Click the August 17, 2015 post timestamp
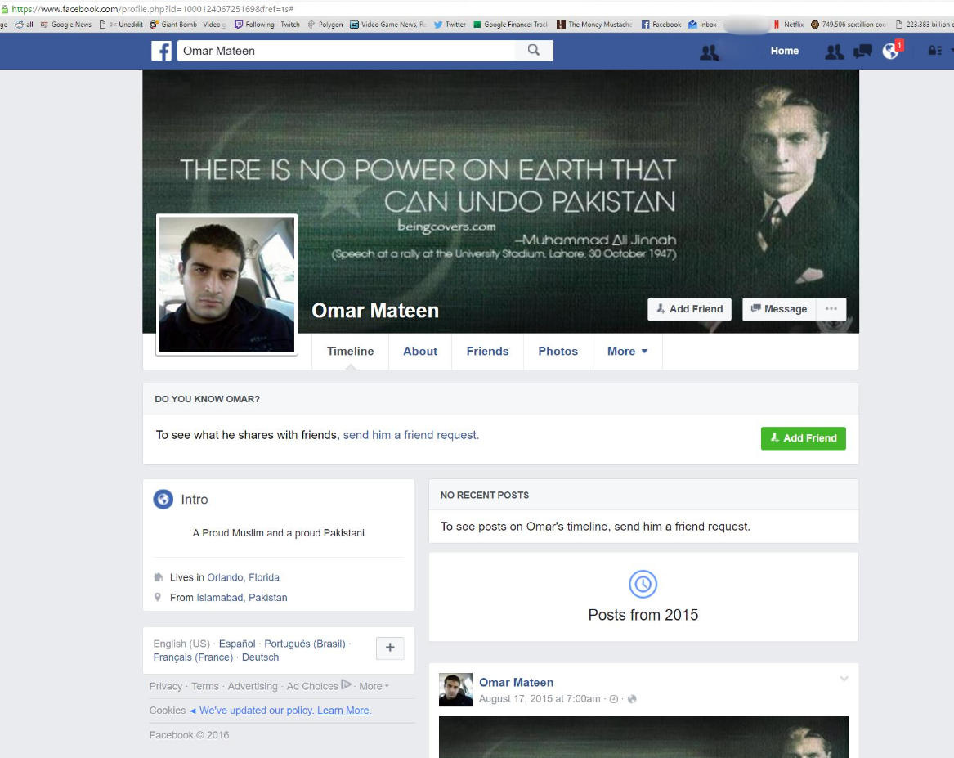The height and width of the screenshot is (758, 954). tap(540, 699)
